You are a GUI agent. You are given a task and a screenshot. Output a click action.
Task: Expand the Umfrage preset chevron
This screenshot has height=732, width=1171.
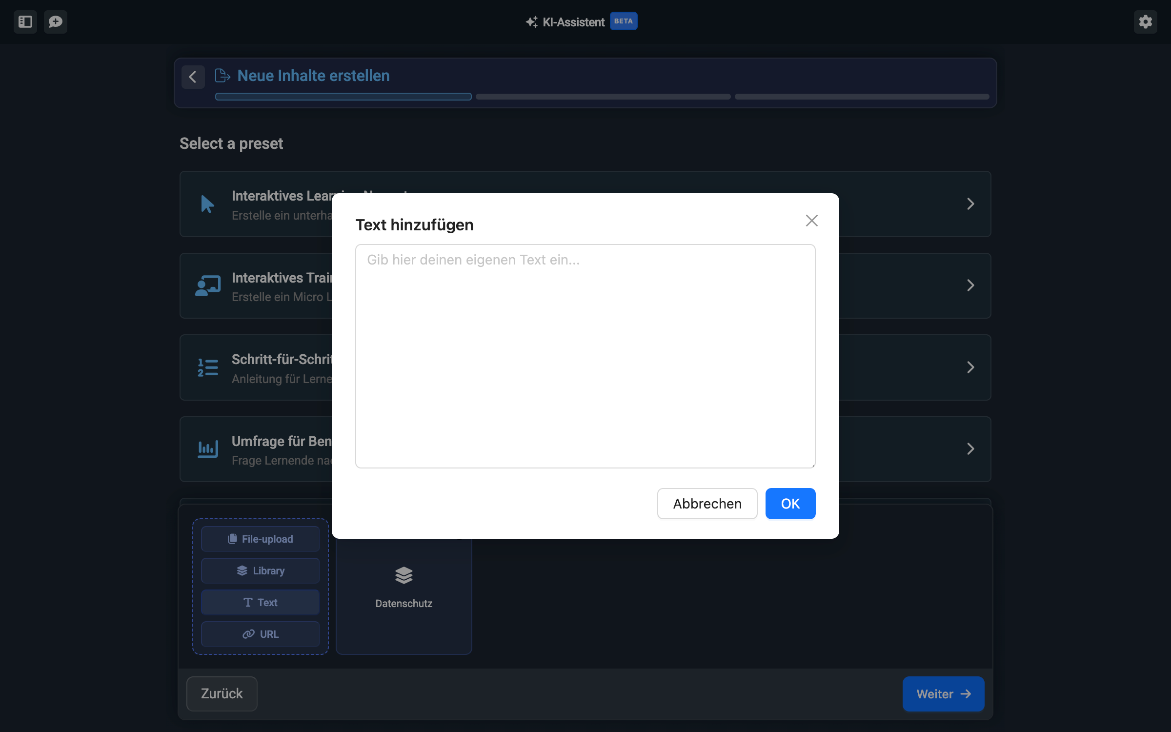[970, 449]
